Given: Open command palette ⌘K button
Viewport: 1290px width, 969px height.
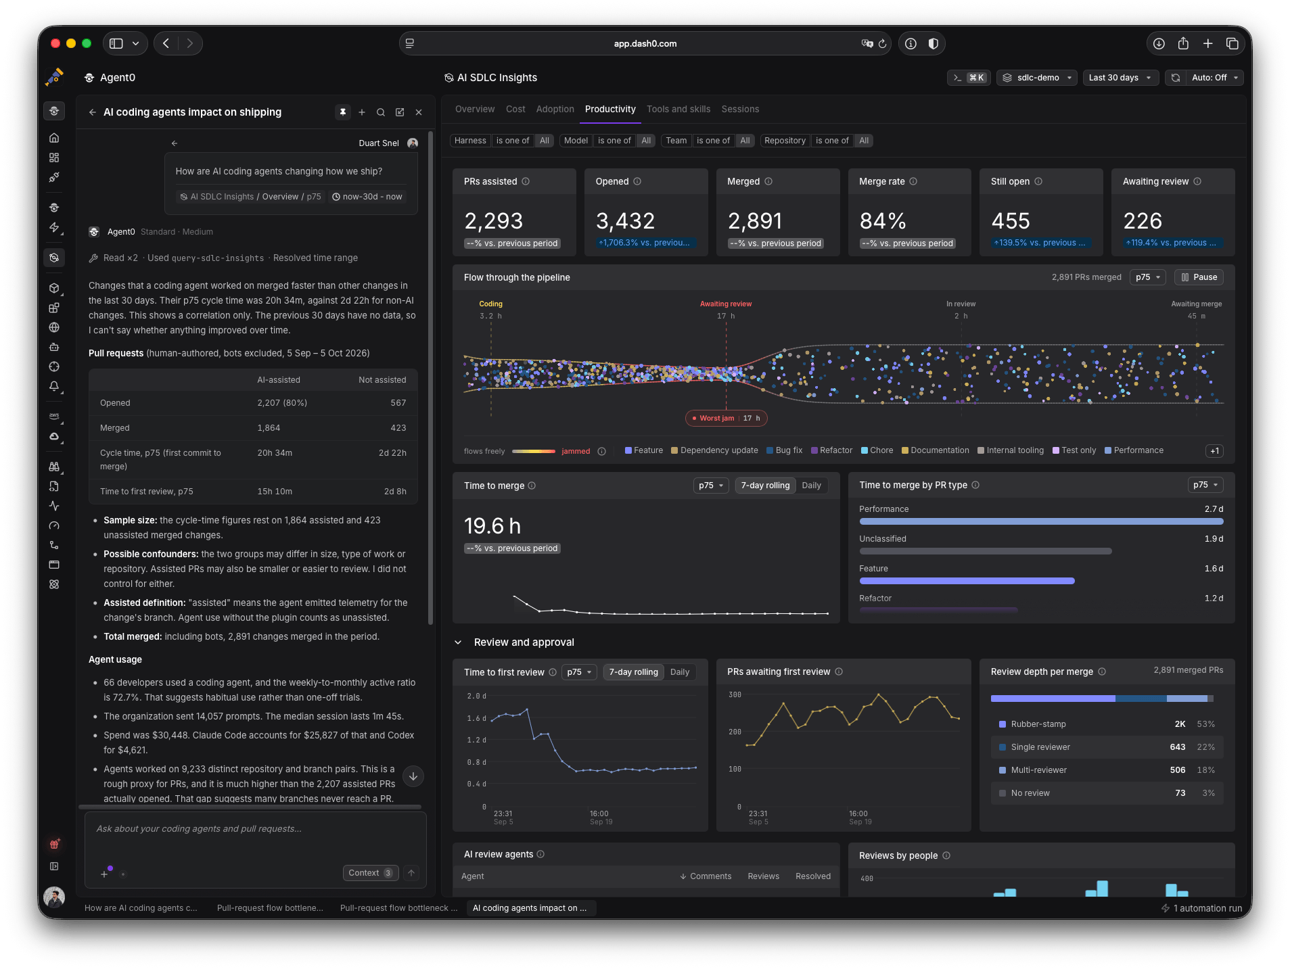Looking at the screenshot, I should click(x=969, y=78).
